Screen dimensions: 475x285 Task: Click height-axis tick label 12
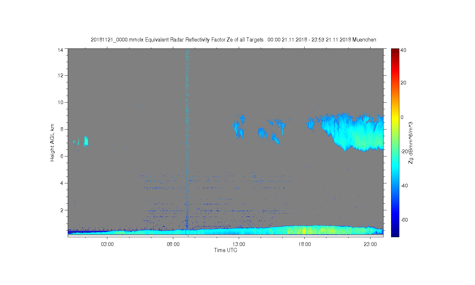tap(60, 75)
